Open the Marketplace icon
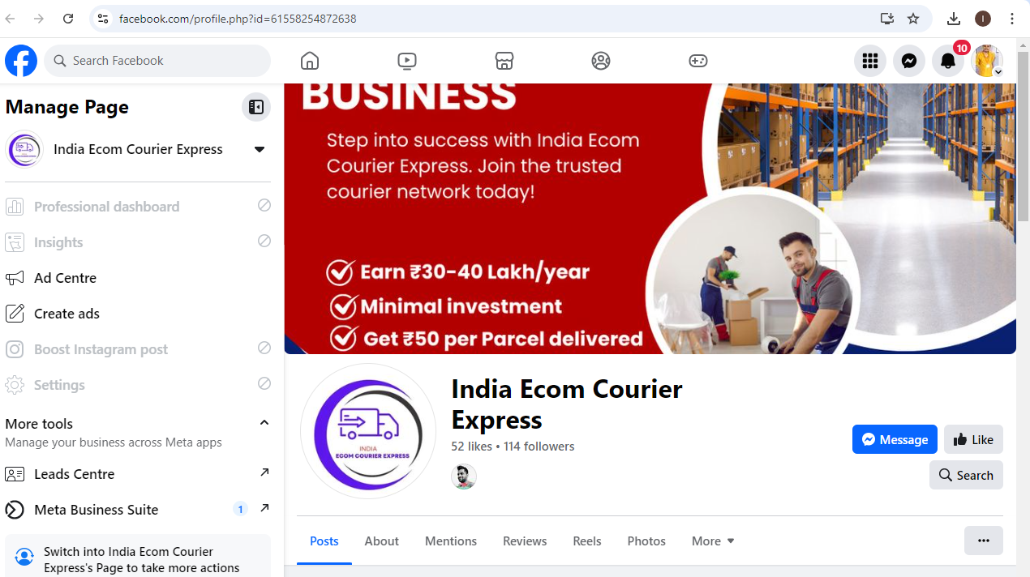Viewport: 1030px width, 577px height. click(504, 61)
